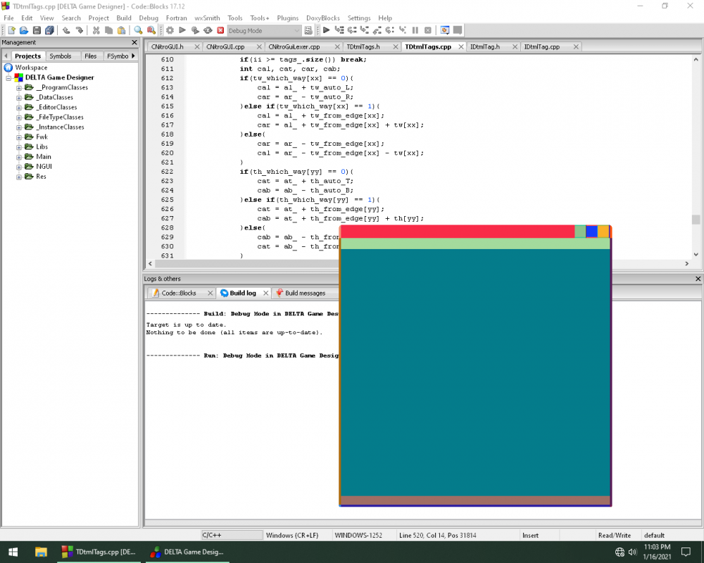Select the Symbols tab in Management panel

[61, 56]
